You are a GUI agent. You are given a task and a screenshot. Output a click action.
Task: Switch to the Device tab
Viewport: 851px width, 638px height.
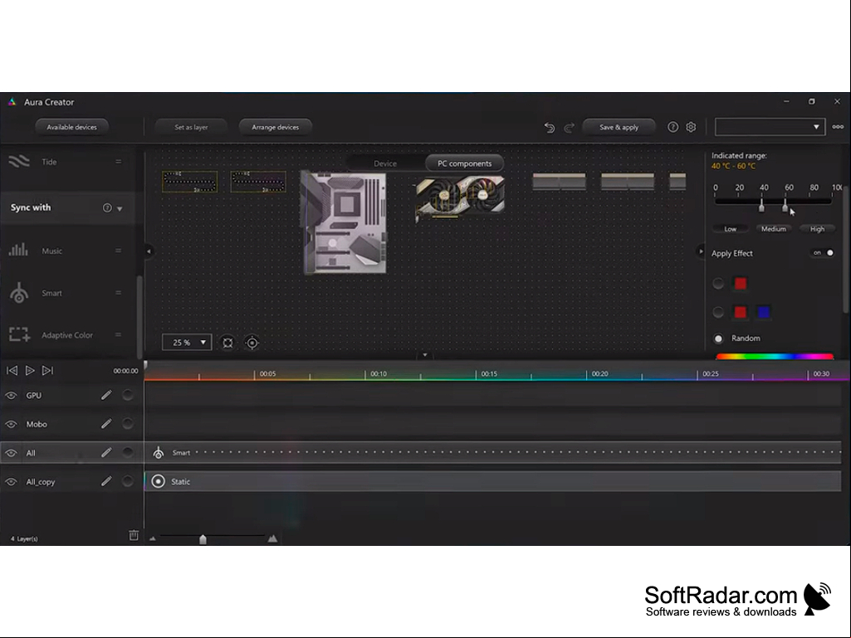point(385,163)
